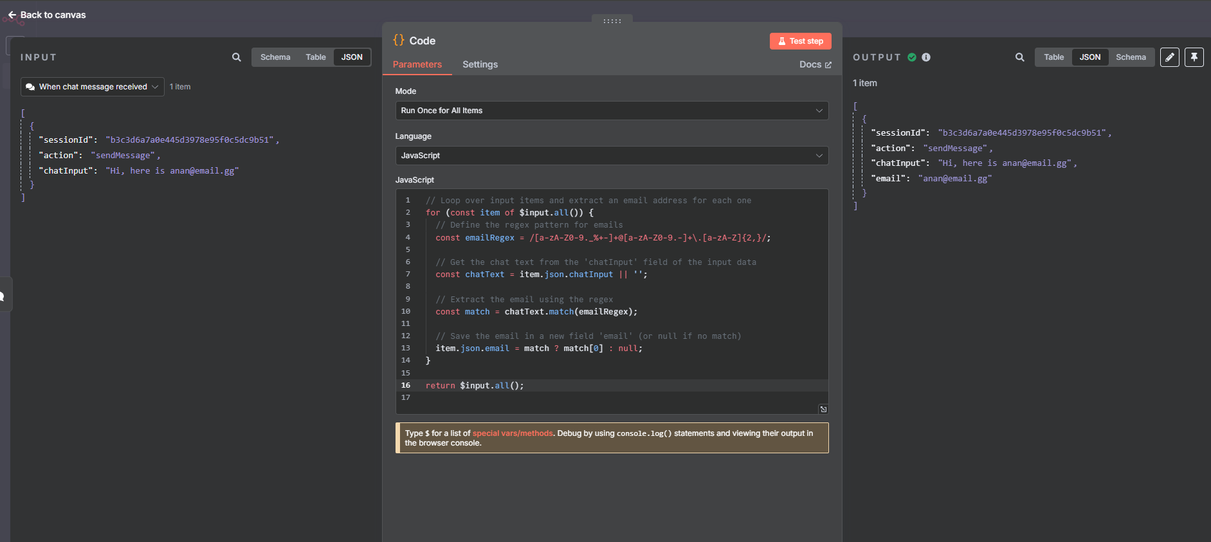Click the for loop on line 2
This screenshot has width=1211, height=542.
509,213
